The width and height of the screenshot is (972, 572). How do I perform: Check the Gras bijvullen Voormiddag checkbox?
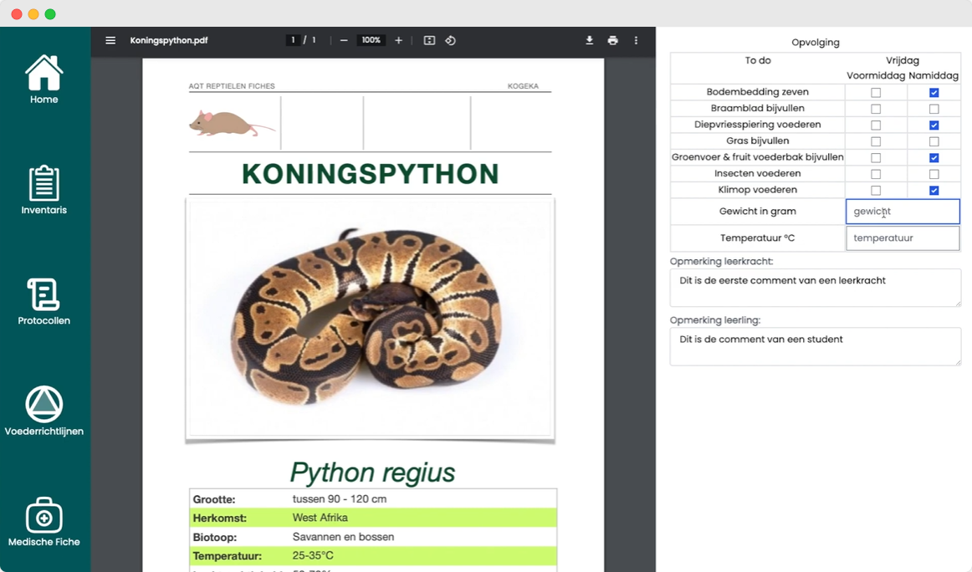point(876,140)
